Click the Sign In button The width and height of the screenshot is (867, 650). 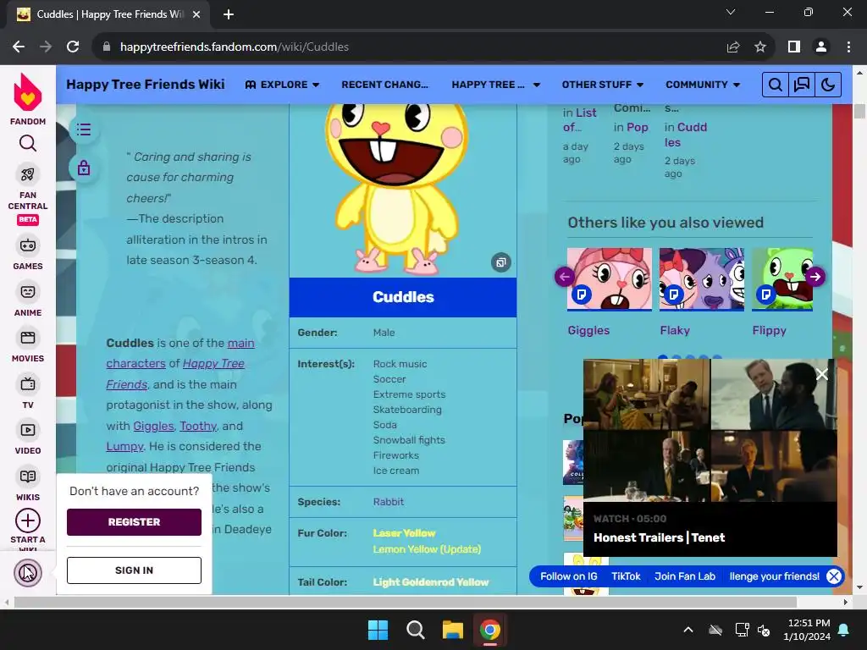(x=134, y=570)
